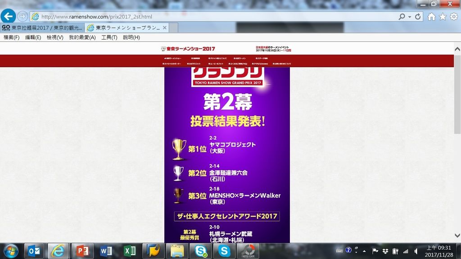Click the 公式マスコット nav link
This screenshot has width=461, height=259.
pyautogui.click(x=194, y=64)
